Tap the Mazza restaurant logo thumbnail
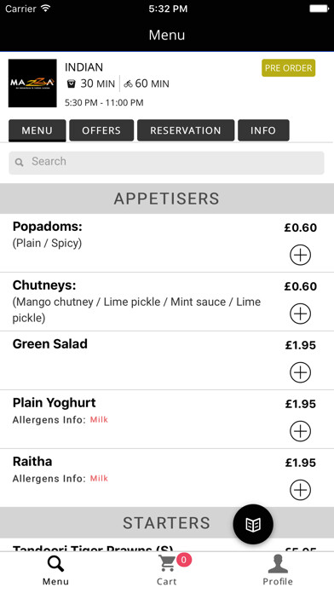 coord(32,83)
